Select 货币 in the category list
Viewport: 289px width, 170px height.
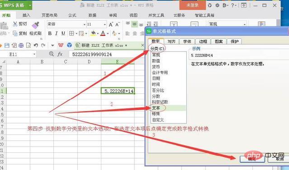pos(156,67)
